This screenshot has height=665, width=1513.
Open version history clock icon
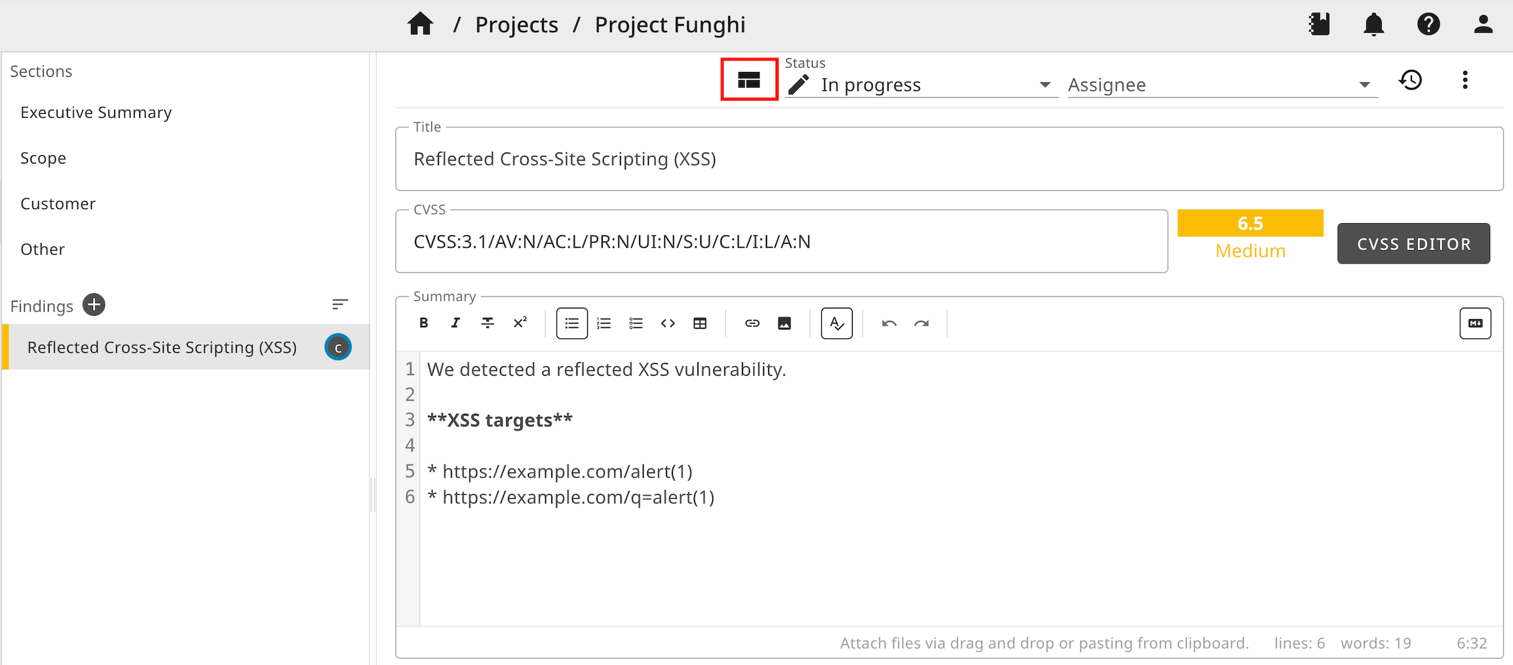(1410, 80)
